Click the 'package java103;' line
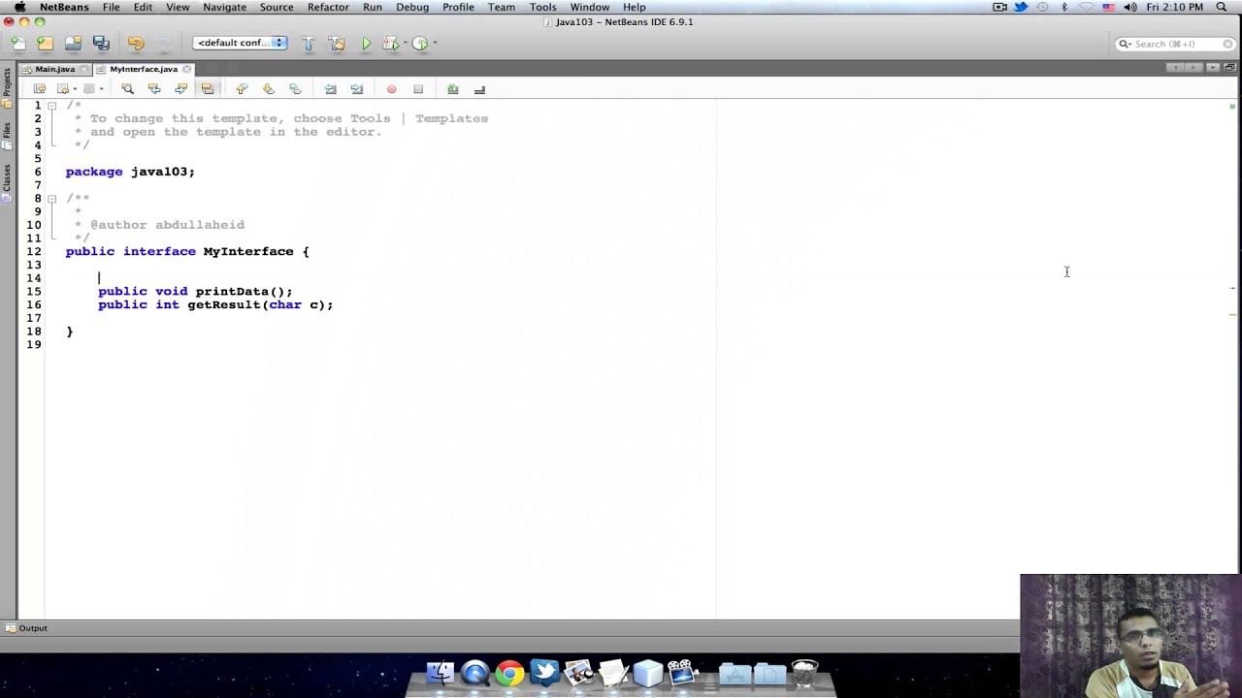The height and width of the screenshot is (698, 1242). [130, 172]
